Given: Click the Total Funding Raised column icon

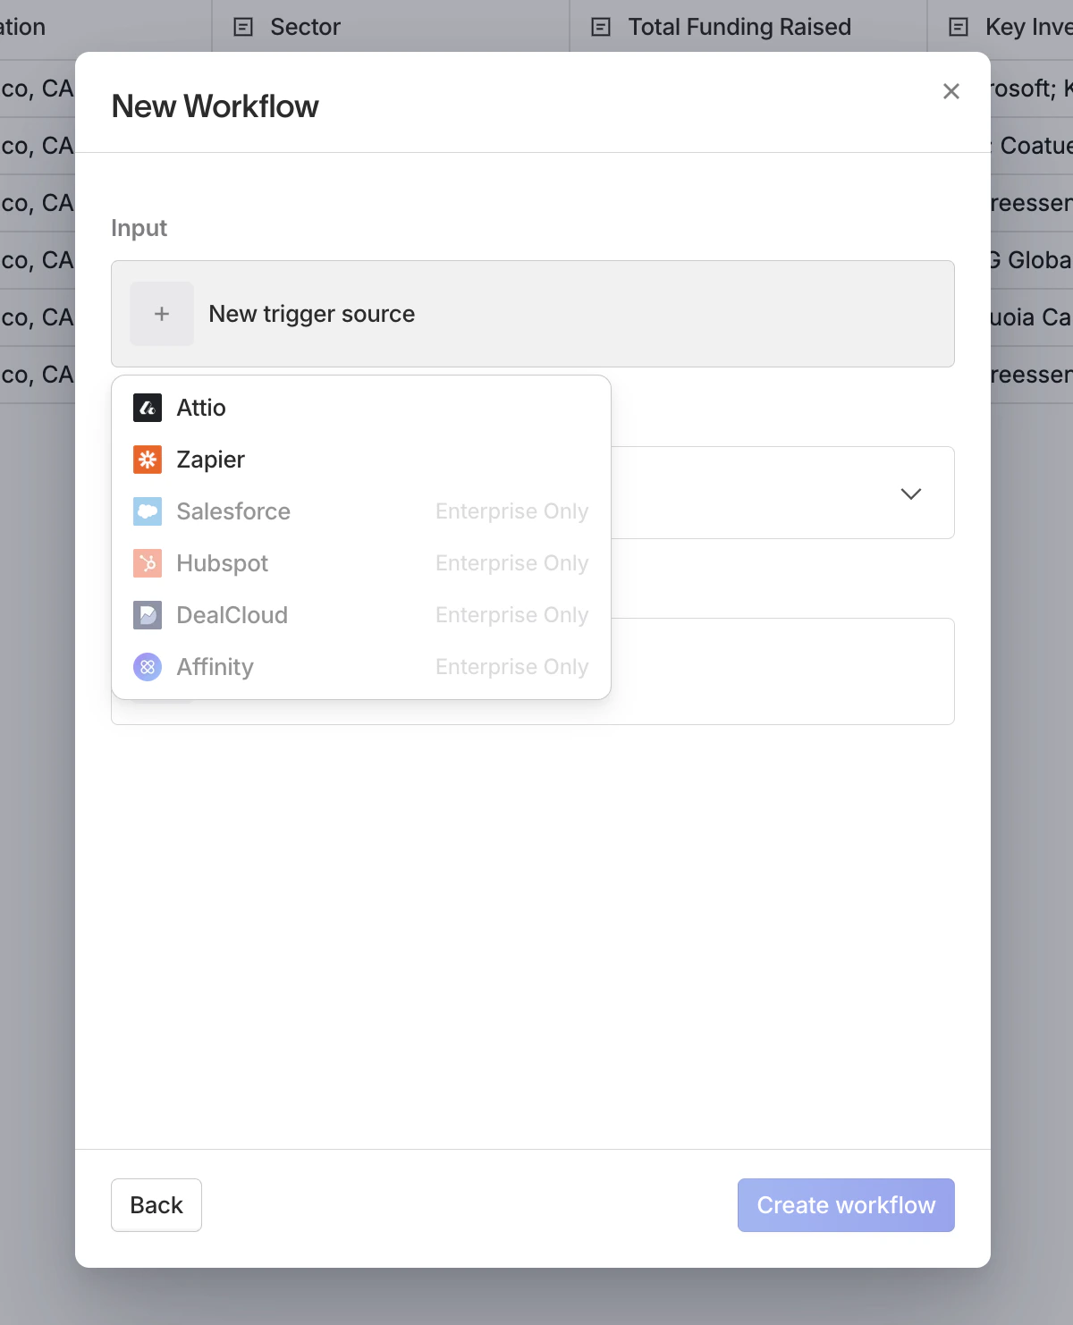Looking at the screenshot, I should [x=601, y=27].
